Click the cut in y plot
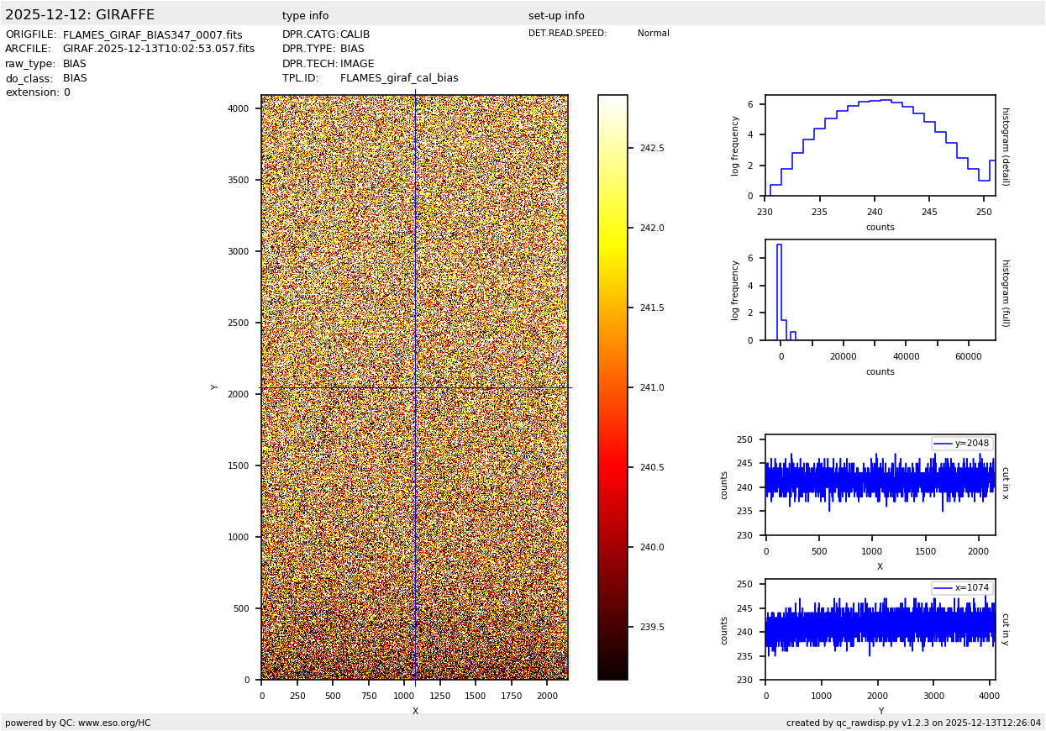Image resolution: width=1046 pixels, height=731 pixels. (880, 629)
